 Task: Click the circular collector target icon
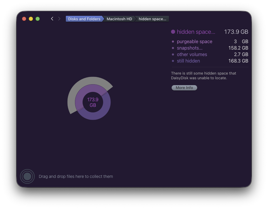click(27, 176)
